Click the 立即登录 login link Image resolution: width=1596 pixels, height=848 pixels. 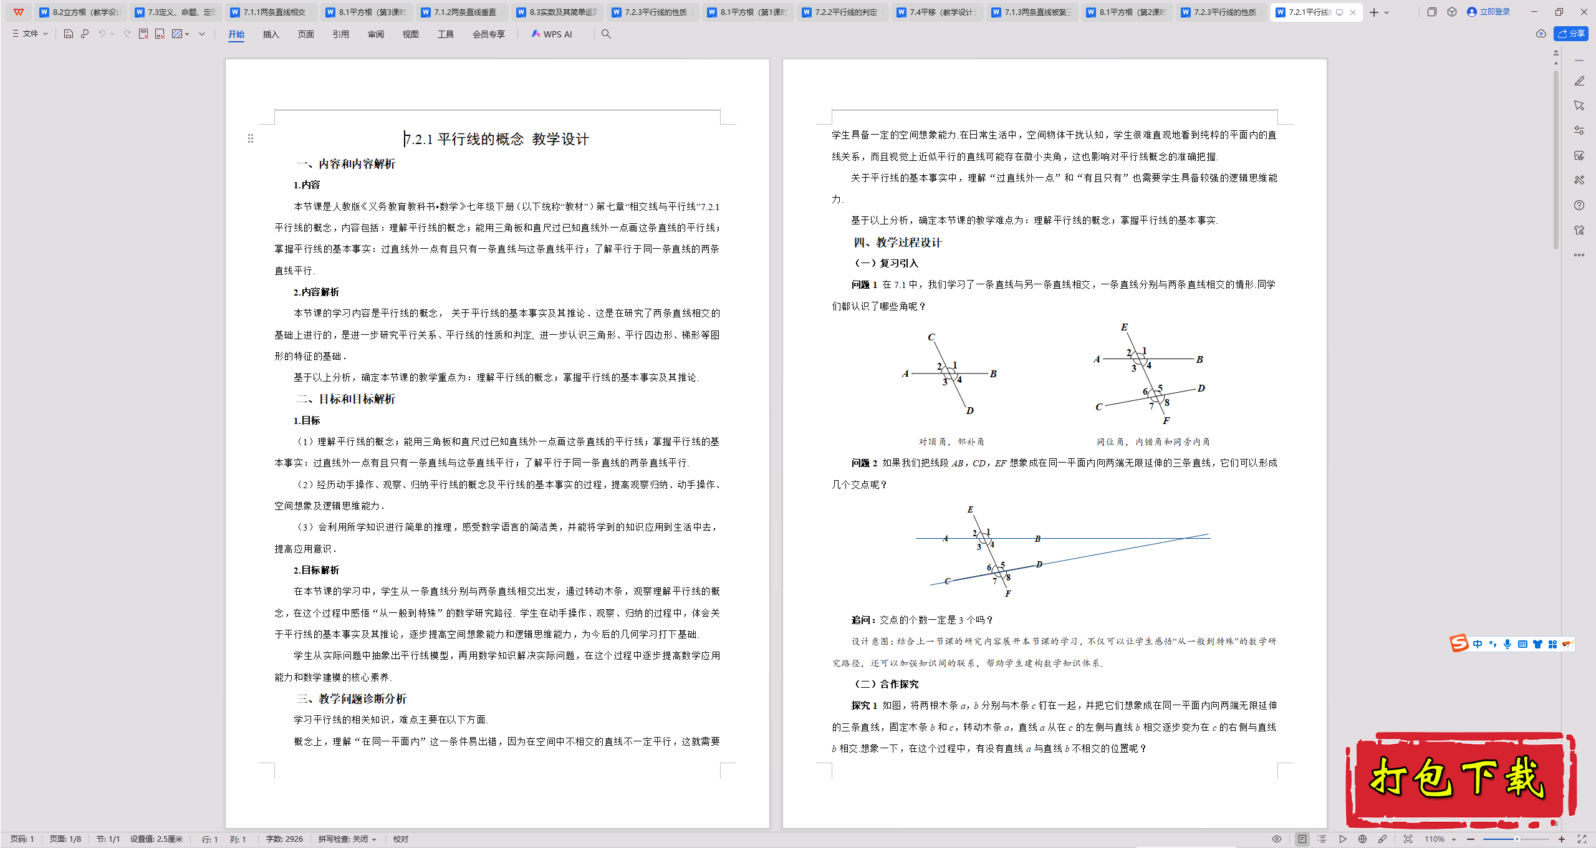pyautogui.click(x=1489, y=12)
